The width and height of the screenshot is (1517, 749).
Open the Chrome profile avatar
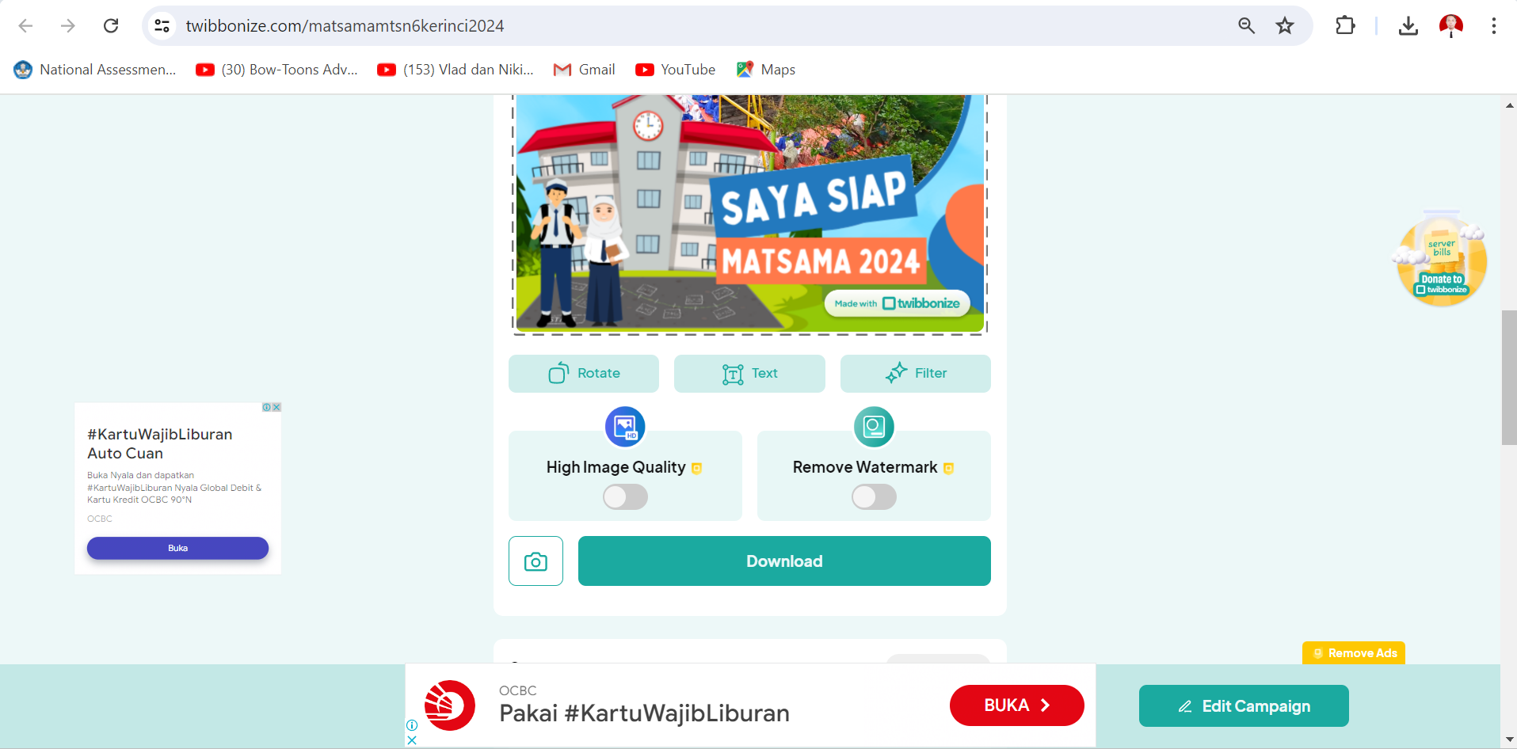1450,26
